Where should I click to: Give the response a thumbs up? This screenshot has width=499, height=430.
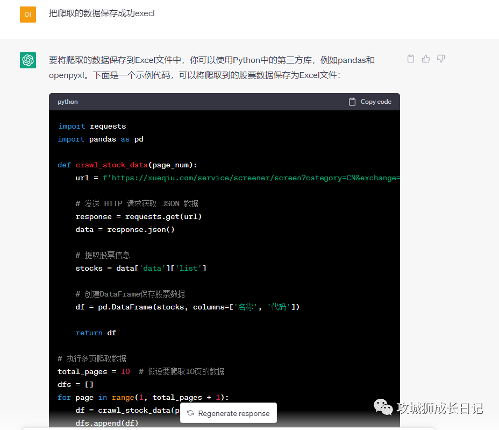(426, 59)
